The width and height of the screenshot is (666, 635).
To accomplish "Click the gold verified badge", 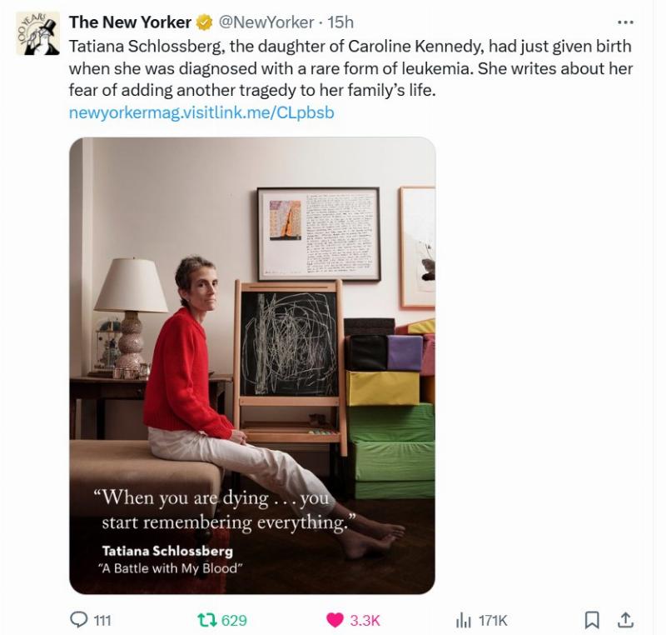I will click(x=204, y=22).
